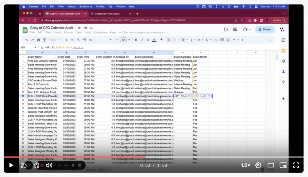Change the 1.2x playback speed

point(245,165)
